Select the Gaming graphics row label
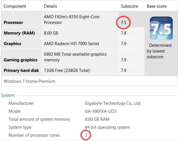 (x=21, y=60)
